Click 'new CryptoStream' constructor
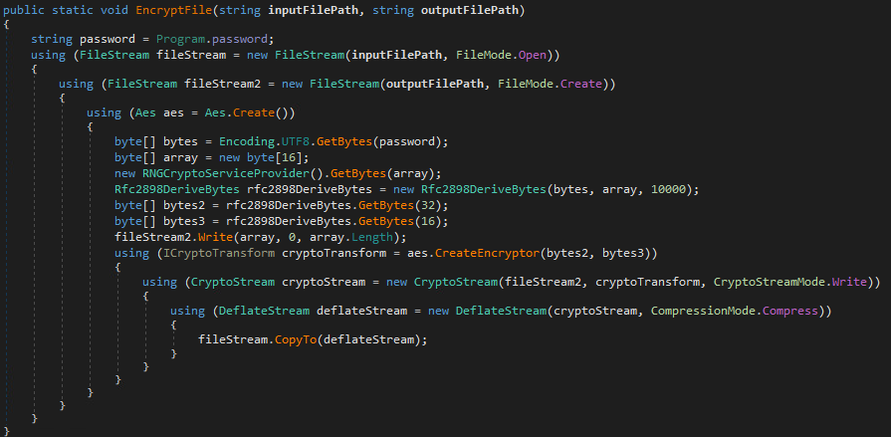The width and height of the screenshot is (891, 437). 442,282
